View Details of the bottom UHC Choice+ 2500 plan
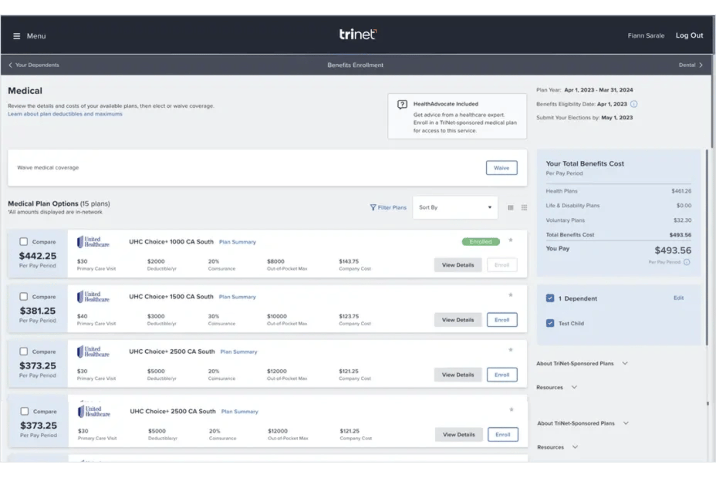The height and width of the screenshot is (477, 716). 459,434
